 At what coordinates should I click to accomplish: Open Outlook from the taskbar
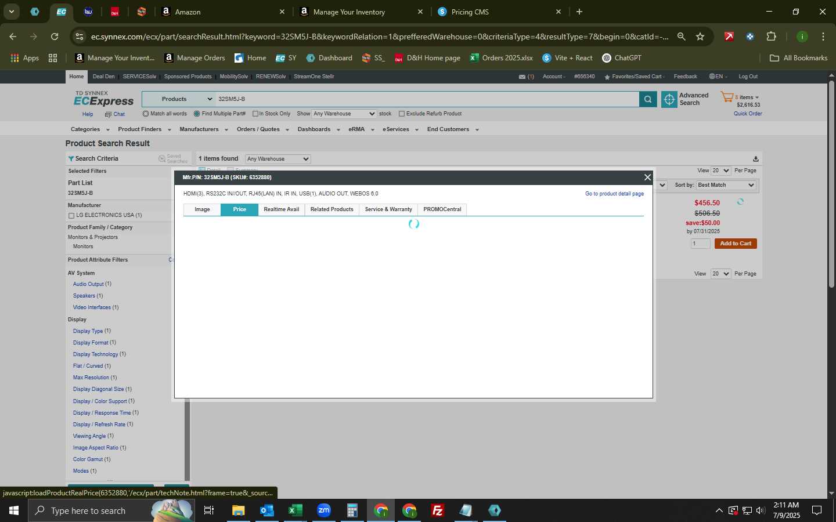point(266,510)
